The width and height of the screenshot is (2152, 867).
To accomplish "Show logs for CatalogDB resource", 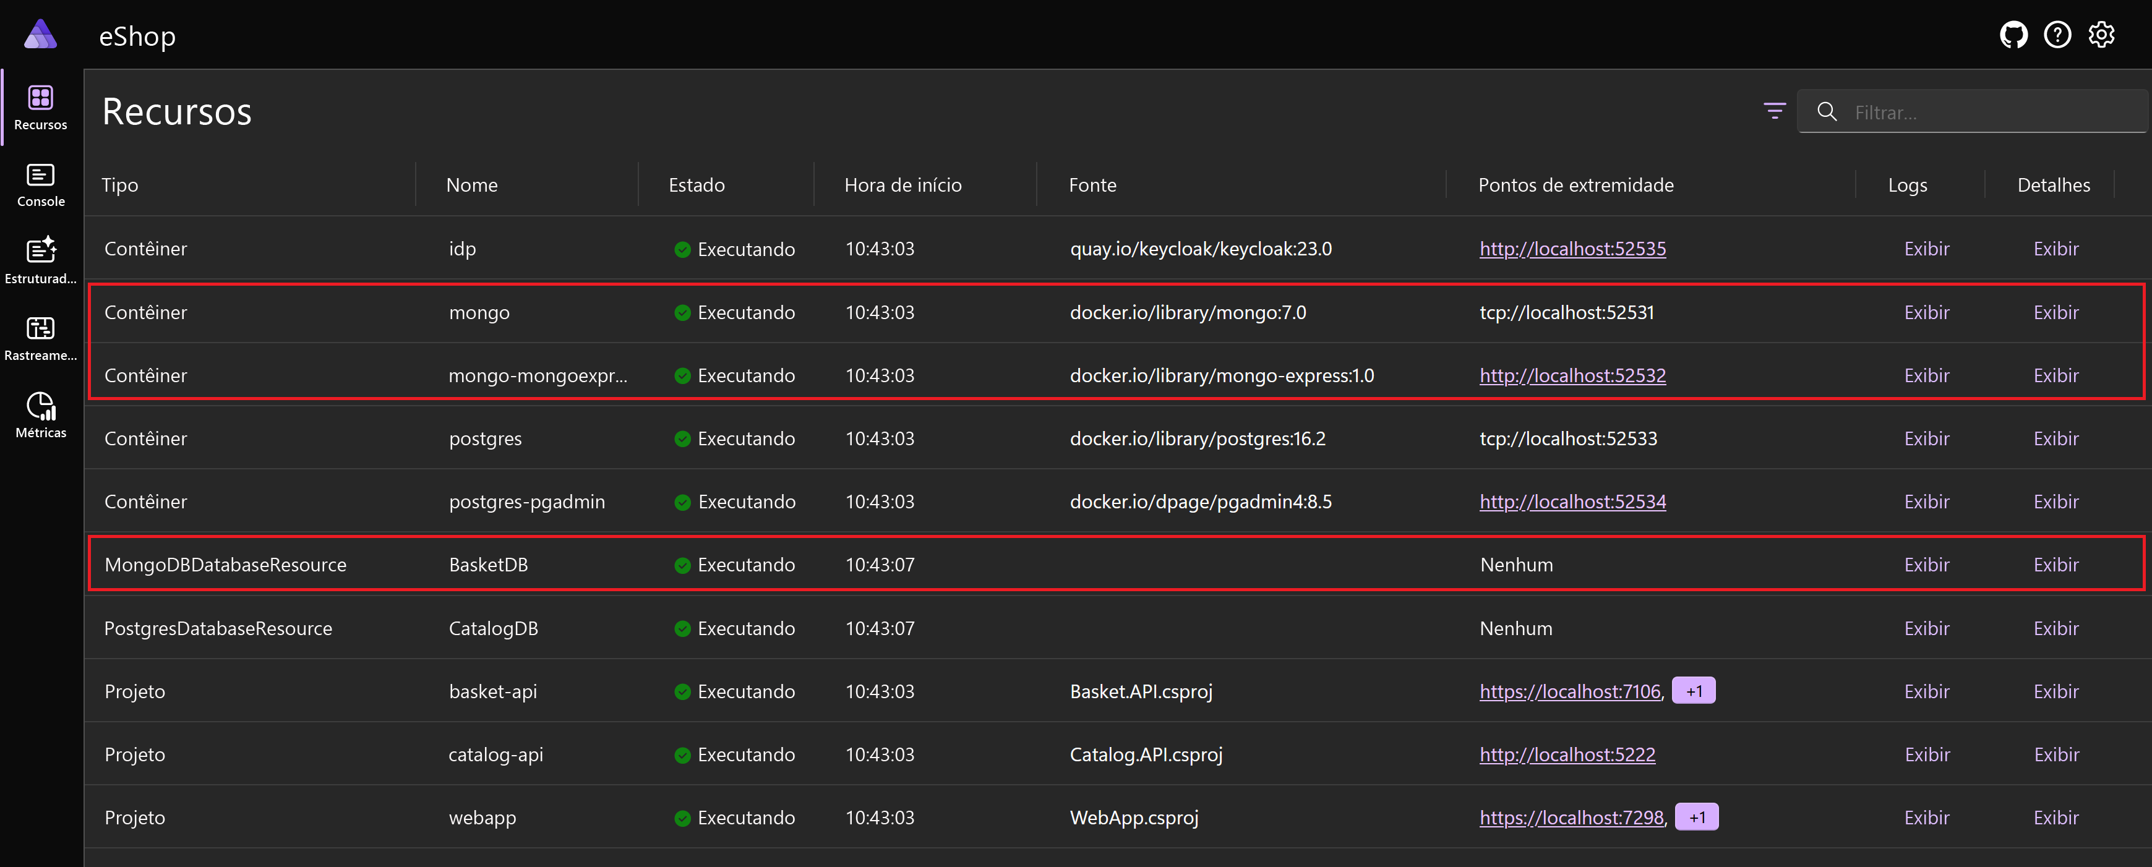I will (1926, 629).
